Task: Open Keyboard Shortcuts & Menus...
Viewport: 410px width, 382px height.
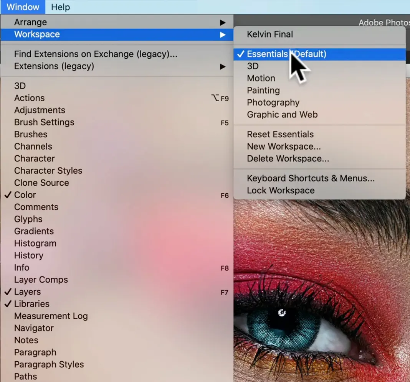Action: (x=319, y=178)
